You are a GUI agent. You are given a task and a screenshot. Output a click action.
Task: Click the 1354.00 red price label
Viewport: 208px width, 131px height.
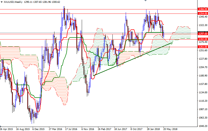203,13
